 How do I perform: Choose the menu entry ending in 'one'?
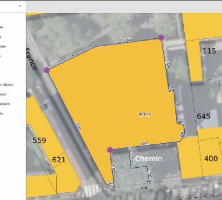(x=3, y=46)
